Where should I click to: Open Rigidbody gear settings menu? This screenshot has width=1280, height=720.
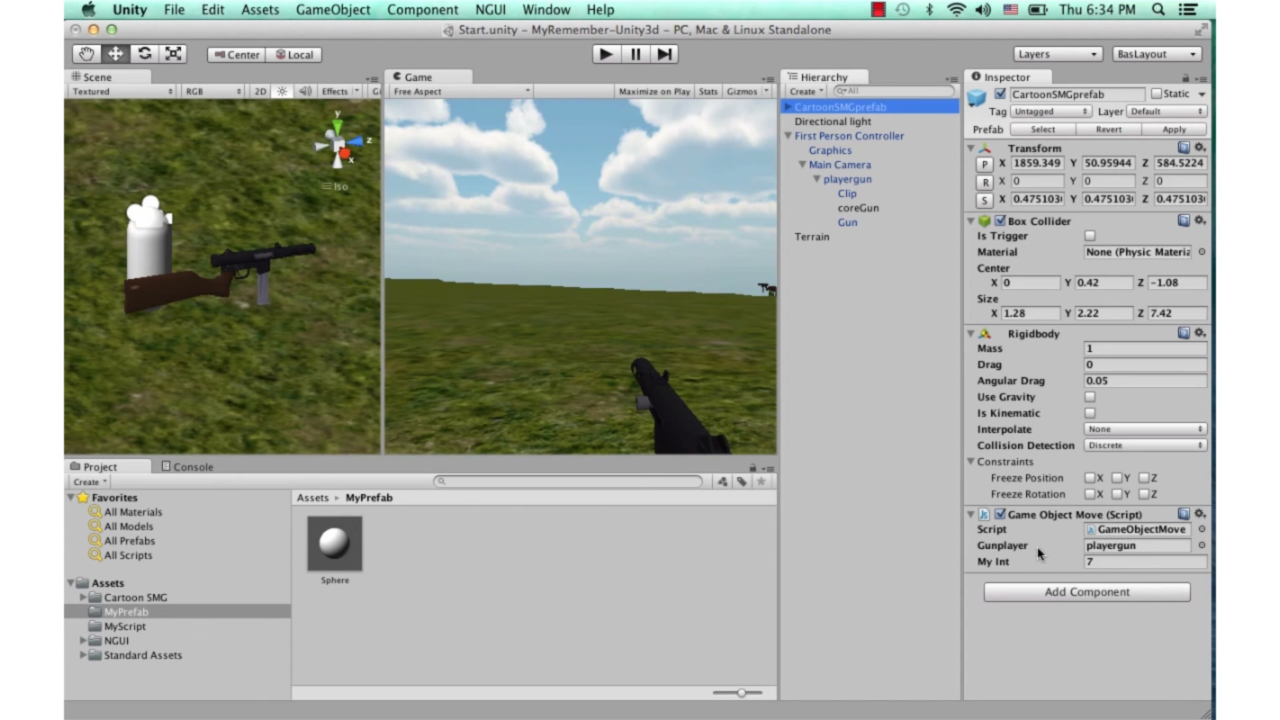1200,333
